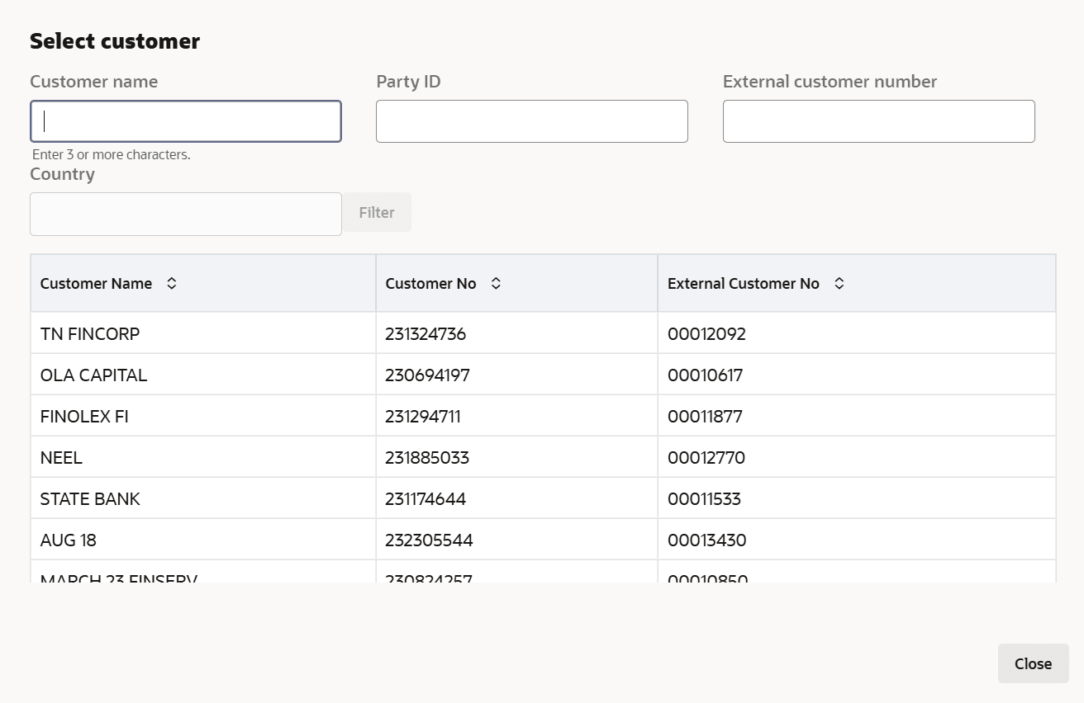
Task: Choose the AUG 18 customer row
Action: click(x=69, y=540)
